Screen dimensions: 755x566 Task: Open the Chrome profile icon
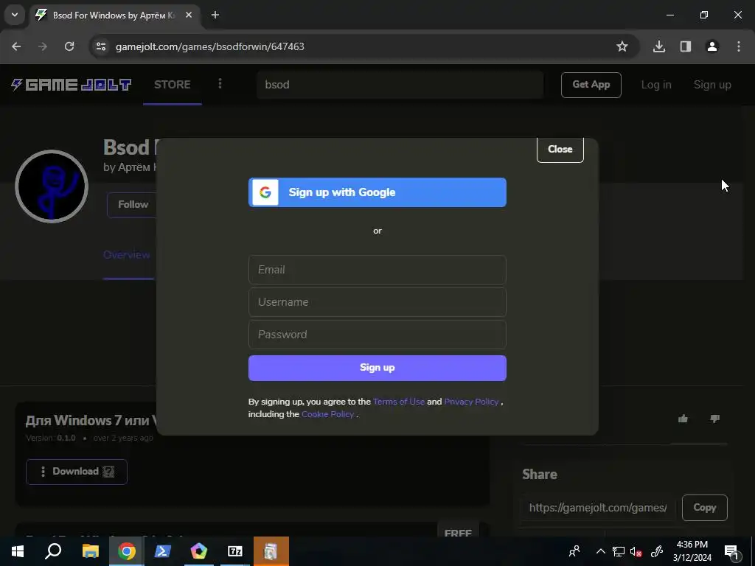(x=712, y=46)
